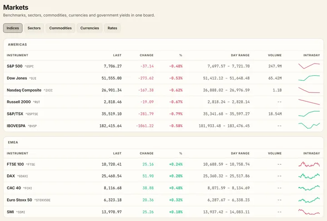327x221 pixels.
Task: Switch to the Sectors tab
Action: [x=34, y=28]
